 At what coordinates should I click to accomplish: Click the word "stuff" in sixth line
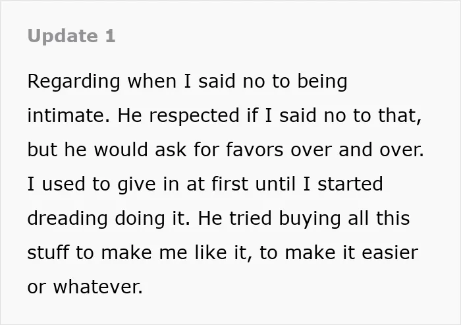coord(48,252)
